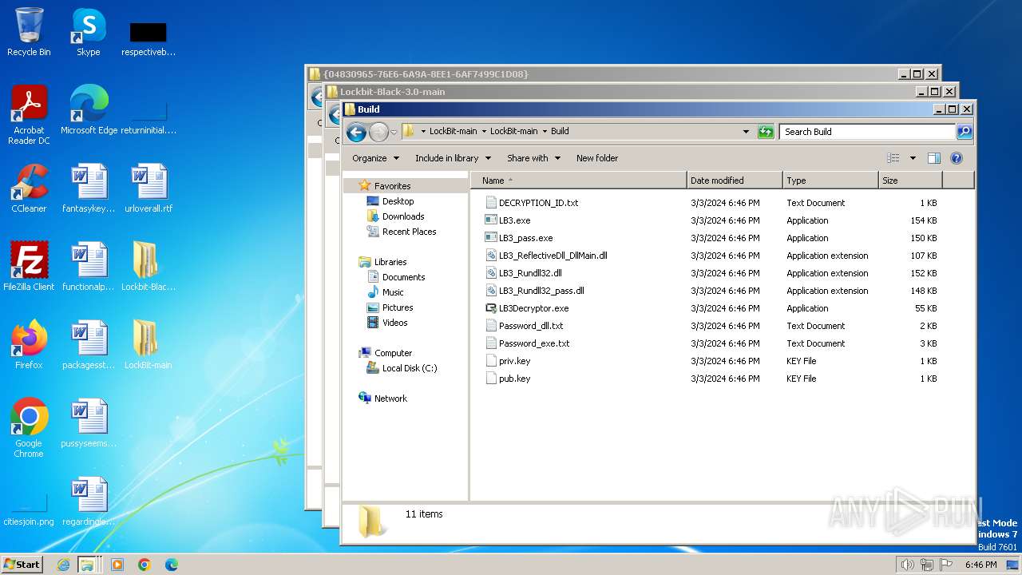Open Local Disk (C:) in navigation
Image resolution: width=1022 pixels, height=575 pixels.
409,368
